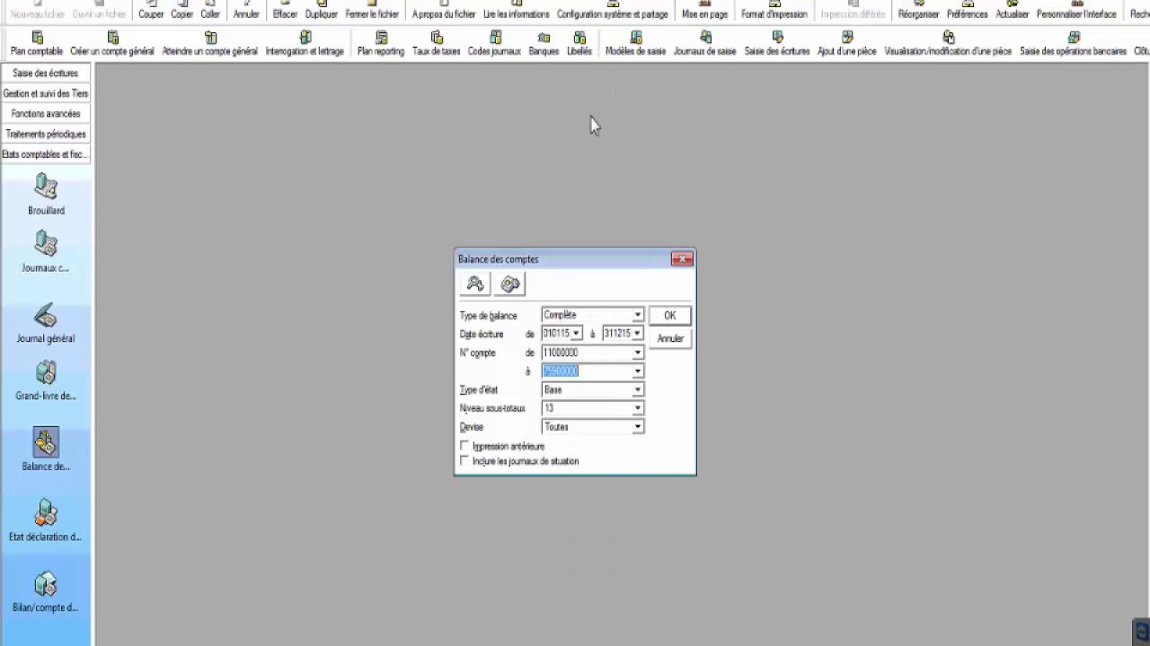
Task: Open the end date écriture dropdown arrow
Action: [637, 334]
